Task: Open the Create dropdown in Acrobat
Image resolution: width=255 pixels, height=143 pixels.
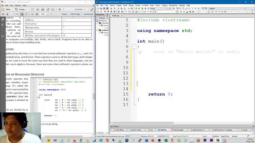Action: coord(21,10)
